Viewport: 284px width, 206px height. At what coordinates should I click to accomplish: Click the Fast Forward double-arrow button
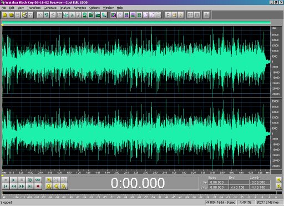pos(22,186)
